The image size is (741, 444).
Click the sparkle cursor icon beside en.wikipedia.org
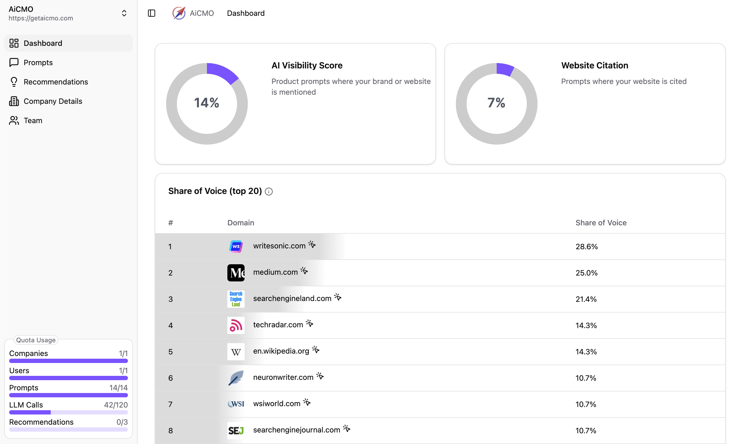pos(316,350)
